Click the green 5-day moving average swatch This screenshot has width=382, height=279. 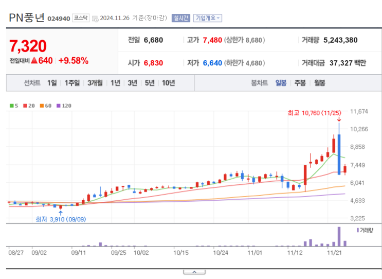(11, 106)
